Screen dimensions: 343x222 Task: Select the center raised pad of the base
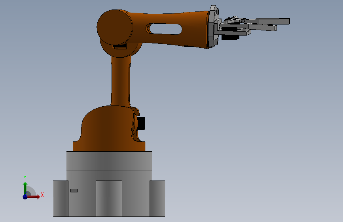pyautogui.click(x=109, y=198)
